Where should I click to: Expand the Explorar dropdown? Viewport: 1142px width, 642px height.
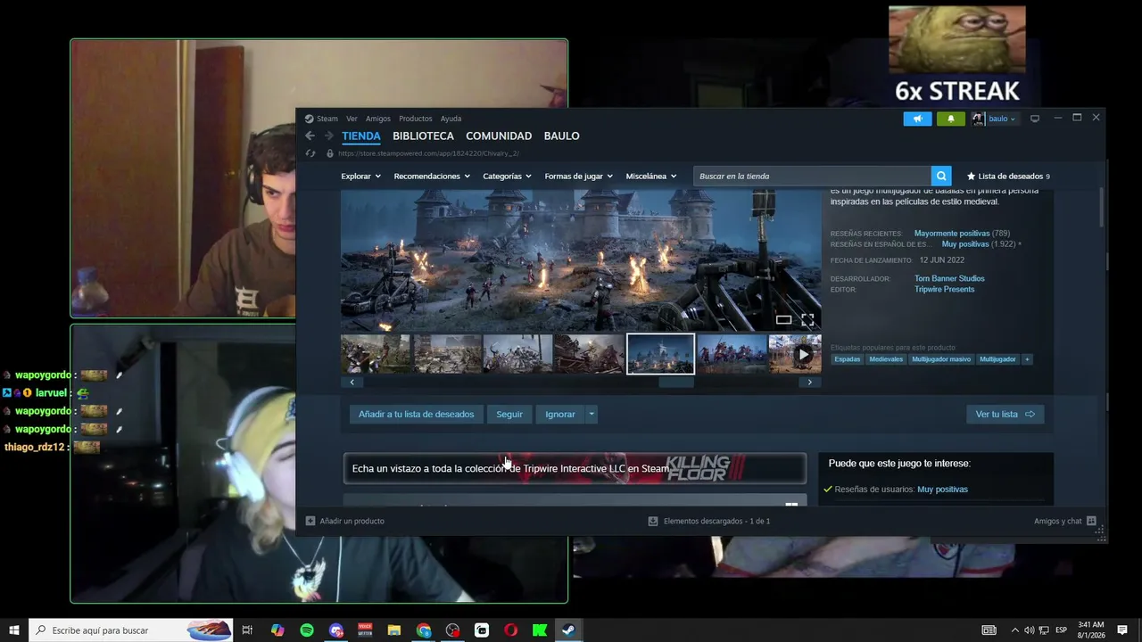coord(360,176)
